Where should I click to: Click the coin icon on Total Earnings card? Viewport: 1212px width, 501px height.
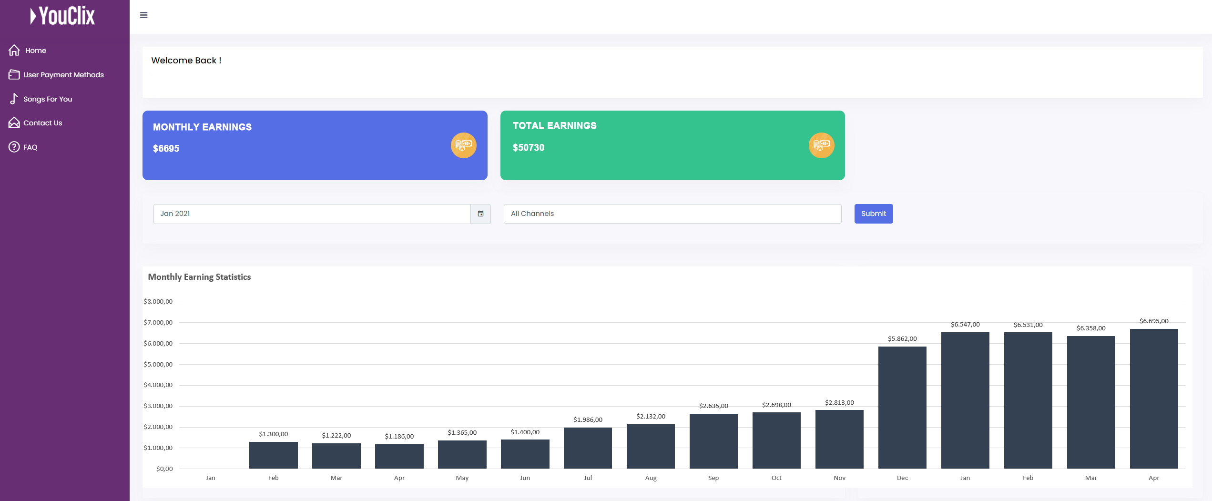(x=821, y=145)
